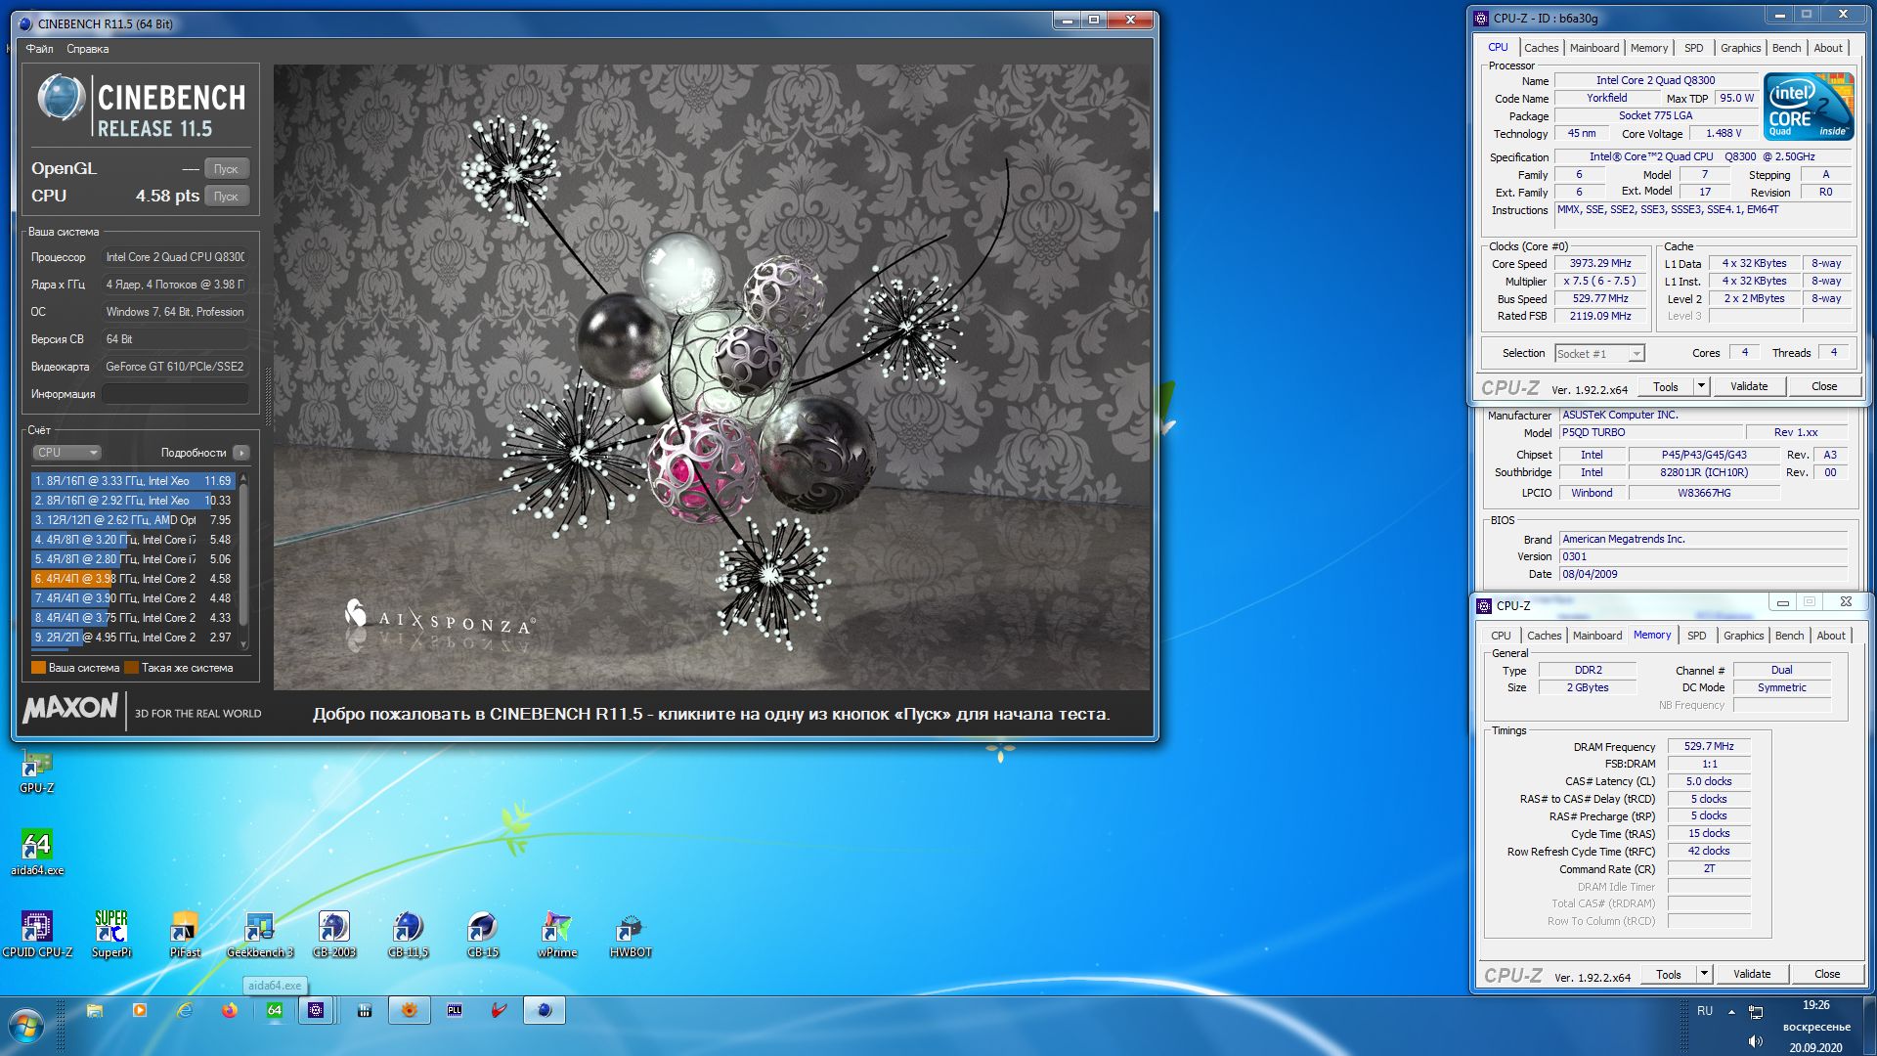Screen dimensions: 1877x1056
Task: Open the Socket #1 selection dropdown
Action: [1599, 353]
